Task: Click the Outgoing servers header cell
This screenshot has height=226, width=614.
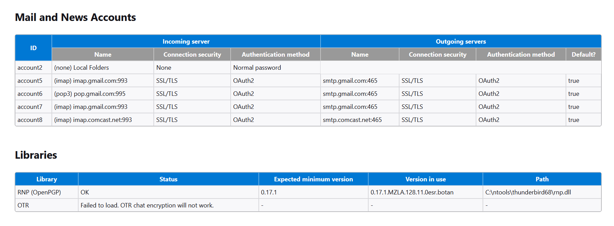Action: [461, 42]
